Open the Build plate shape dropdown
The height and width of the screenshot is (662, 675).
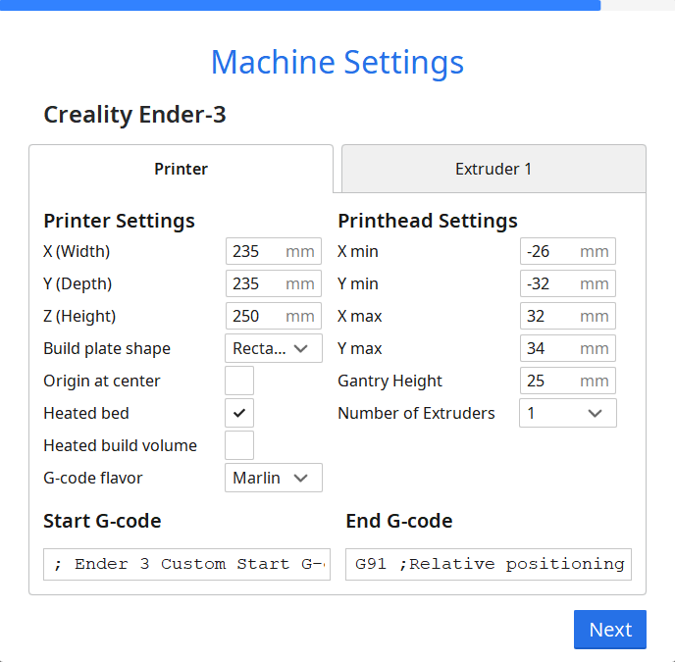tap(274, 348)
